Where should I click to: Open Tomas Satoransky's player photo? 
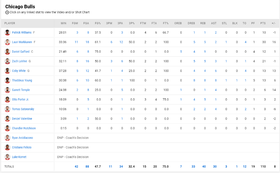[x=7, y=109]
